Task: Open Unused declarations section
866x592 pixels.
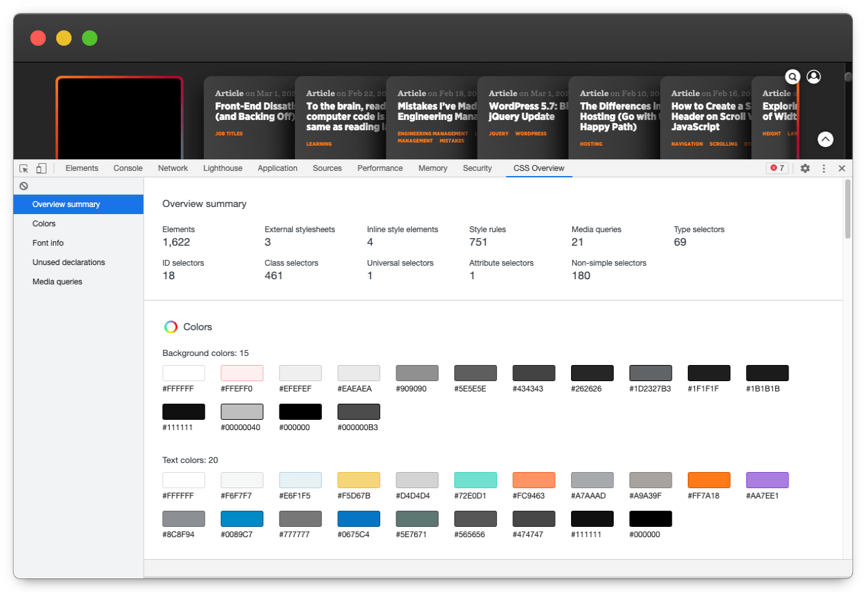Action: coord(68,262)
